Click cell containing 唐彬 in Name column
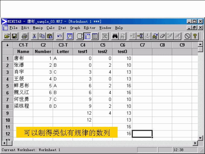The height and width of the screenshot is (154, 205). [x=23, y=58]
